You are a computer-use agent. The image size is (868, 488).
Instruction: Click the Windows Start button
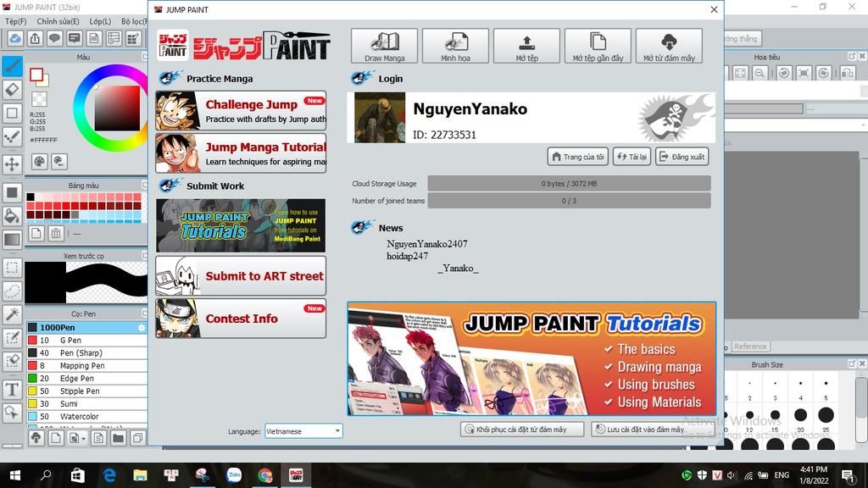tap(15, 474)
